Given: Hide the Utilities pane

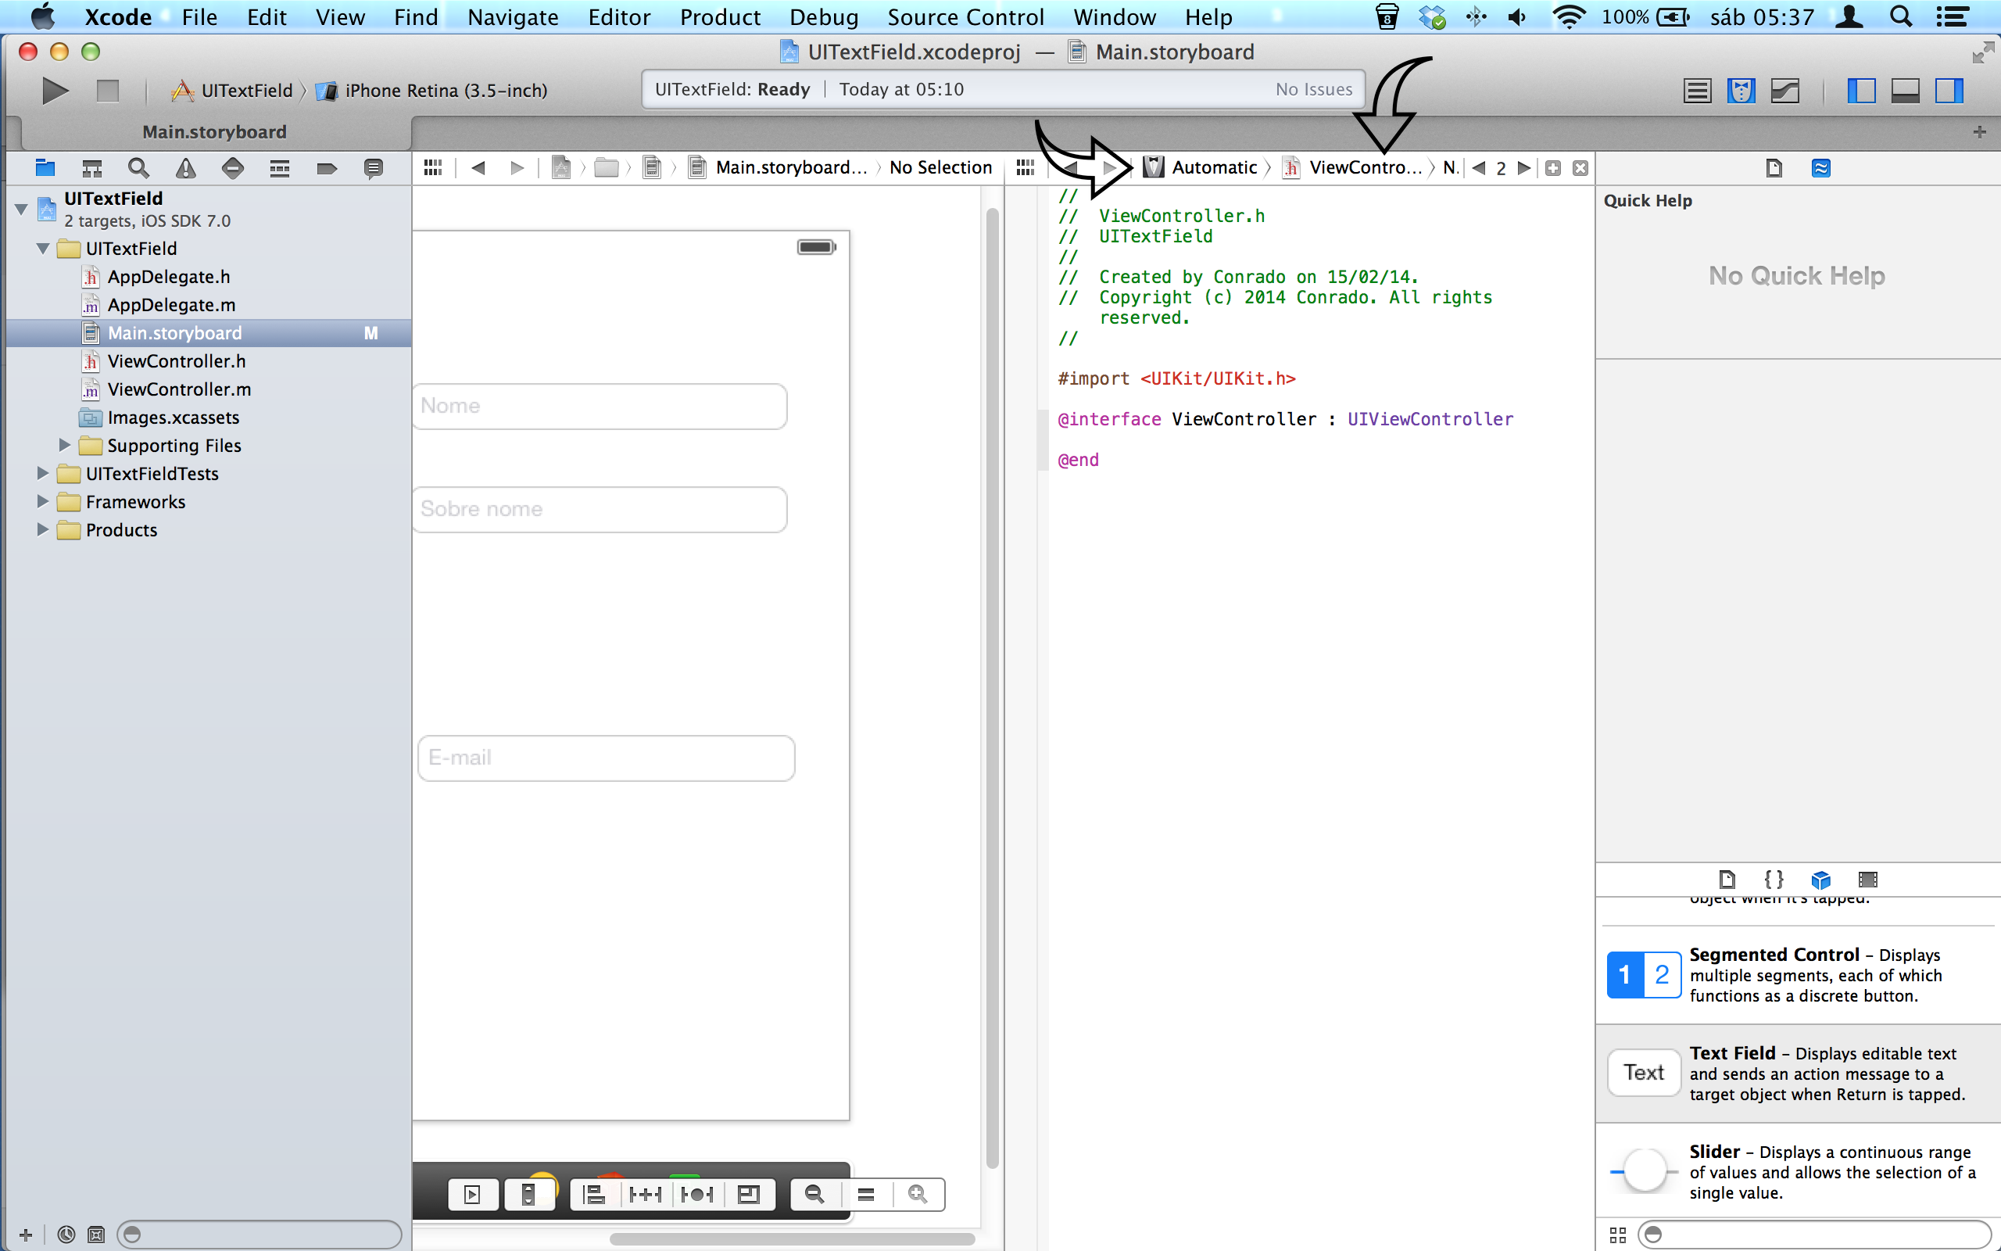Looking at the screenshot, I should click(x=1949, y=90).
